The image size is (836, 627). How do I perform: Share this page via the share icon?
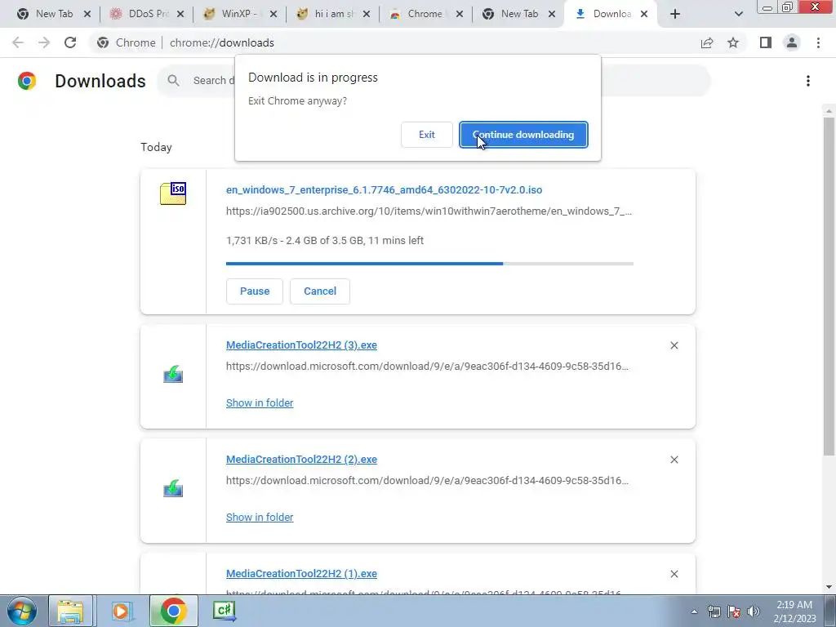[x=707, y=42]
